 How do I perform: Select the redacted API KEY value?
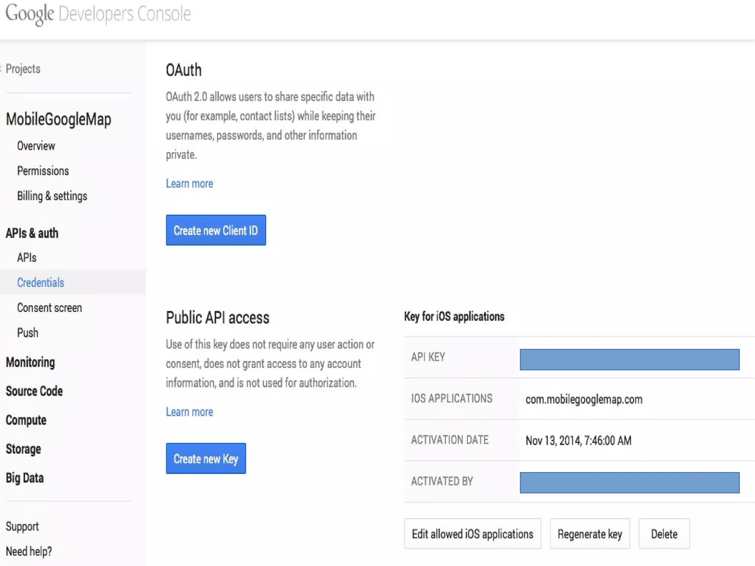630,360
